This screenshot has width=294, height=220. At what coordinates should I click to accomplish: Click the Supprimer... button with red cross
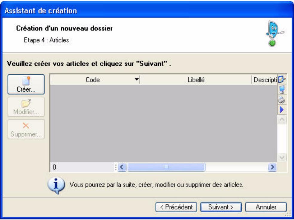(x=26, y=129)
